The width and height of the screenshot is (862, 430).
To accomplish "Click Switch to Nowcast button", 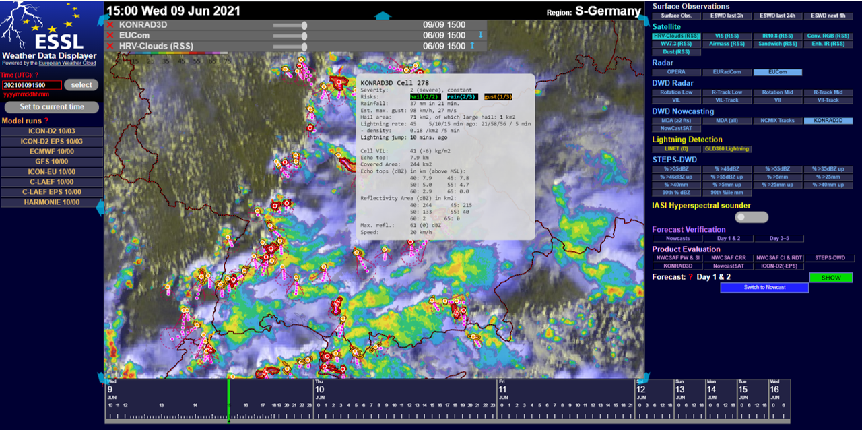I will tap(764, 288).
